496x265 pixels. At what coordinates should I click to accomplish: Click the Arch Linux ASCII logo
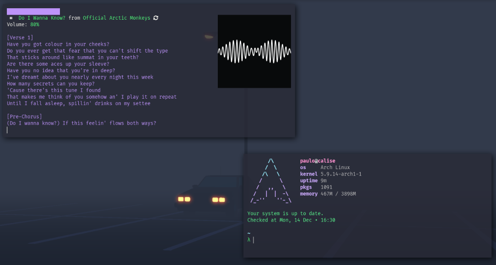pos(271,180)
